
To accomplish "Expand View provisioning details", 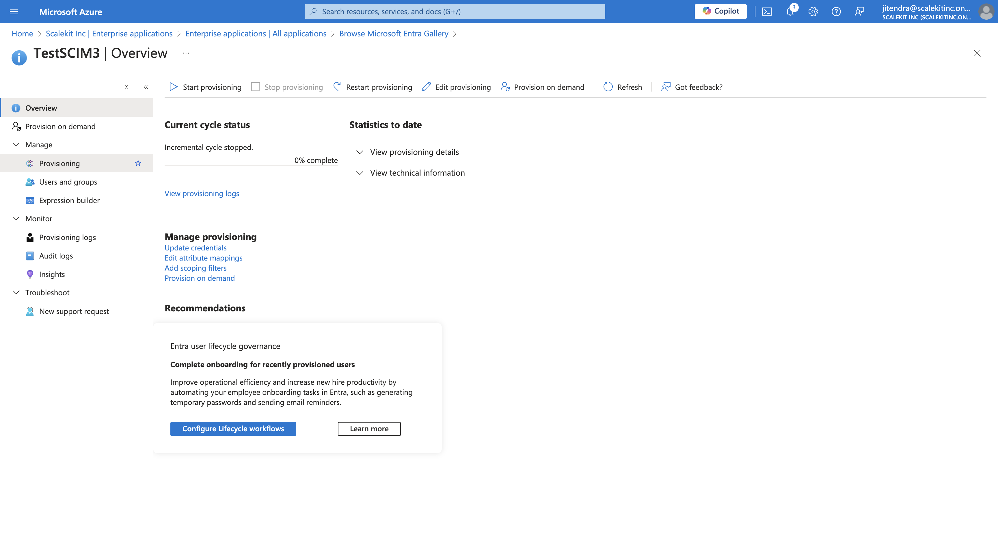I will point(407,152).
